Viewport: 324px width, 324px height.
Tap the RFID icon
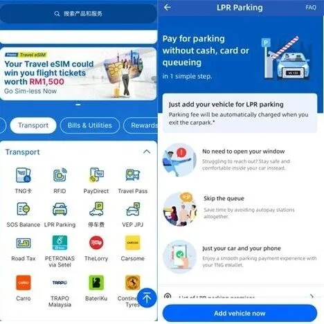click(60, 175)
